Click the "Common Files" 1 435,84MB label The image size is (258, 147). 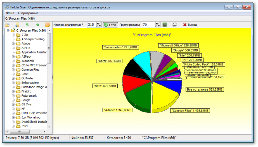[x=190, y=111]
